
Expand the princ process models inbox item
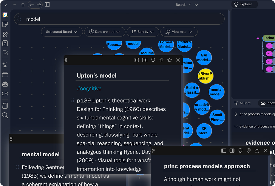236,114
